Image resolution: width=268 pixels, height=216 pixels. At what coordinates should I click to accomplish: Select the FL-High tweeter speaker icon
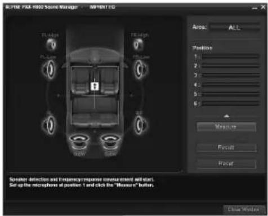coord(51,44)
